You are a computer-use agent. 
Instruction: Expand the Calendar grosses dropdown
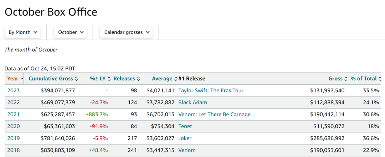126,32
